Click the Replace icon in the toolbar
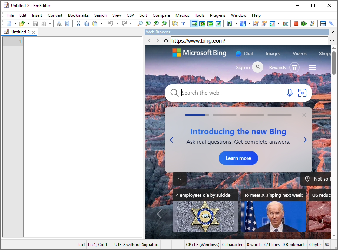The image size is (338, 250). click(164, 23)
